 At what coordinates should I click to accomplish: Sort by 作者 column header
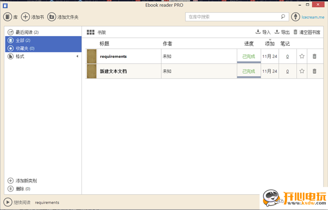(x=168, y=44)
